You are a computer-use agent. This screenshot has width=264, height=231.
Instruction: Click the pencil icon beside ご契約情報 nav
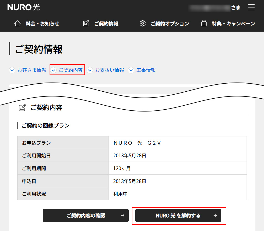[86, 24]
